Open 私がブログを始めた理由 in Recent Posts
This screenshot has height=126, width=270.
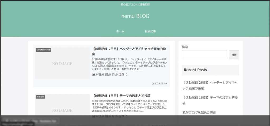(199, 113)
